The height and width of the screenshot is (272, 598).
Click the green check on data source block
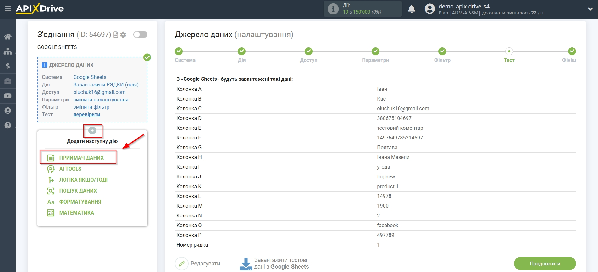click(x=147, y=57)
